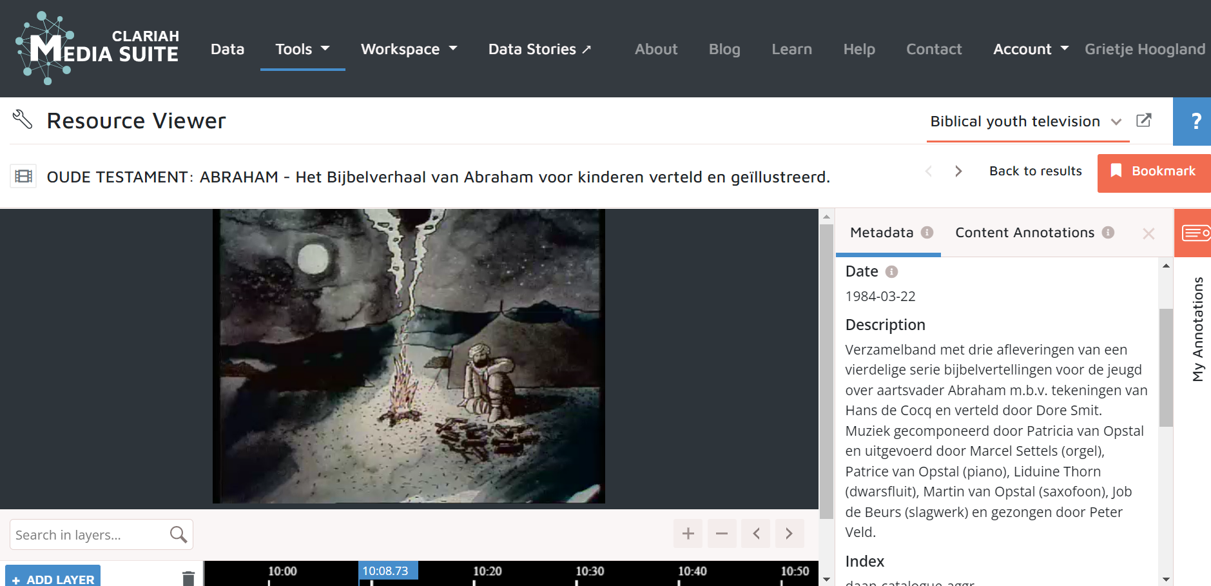Expand the Workspace dropdown menu
The image size is (1211, 586).
point(409,49)
